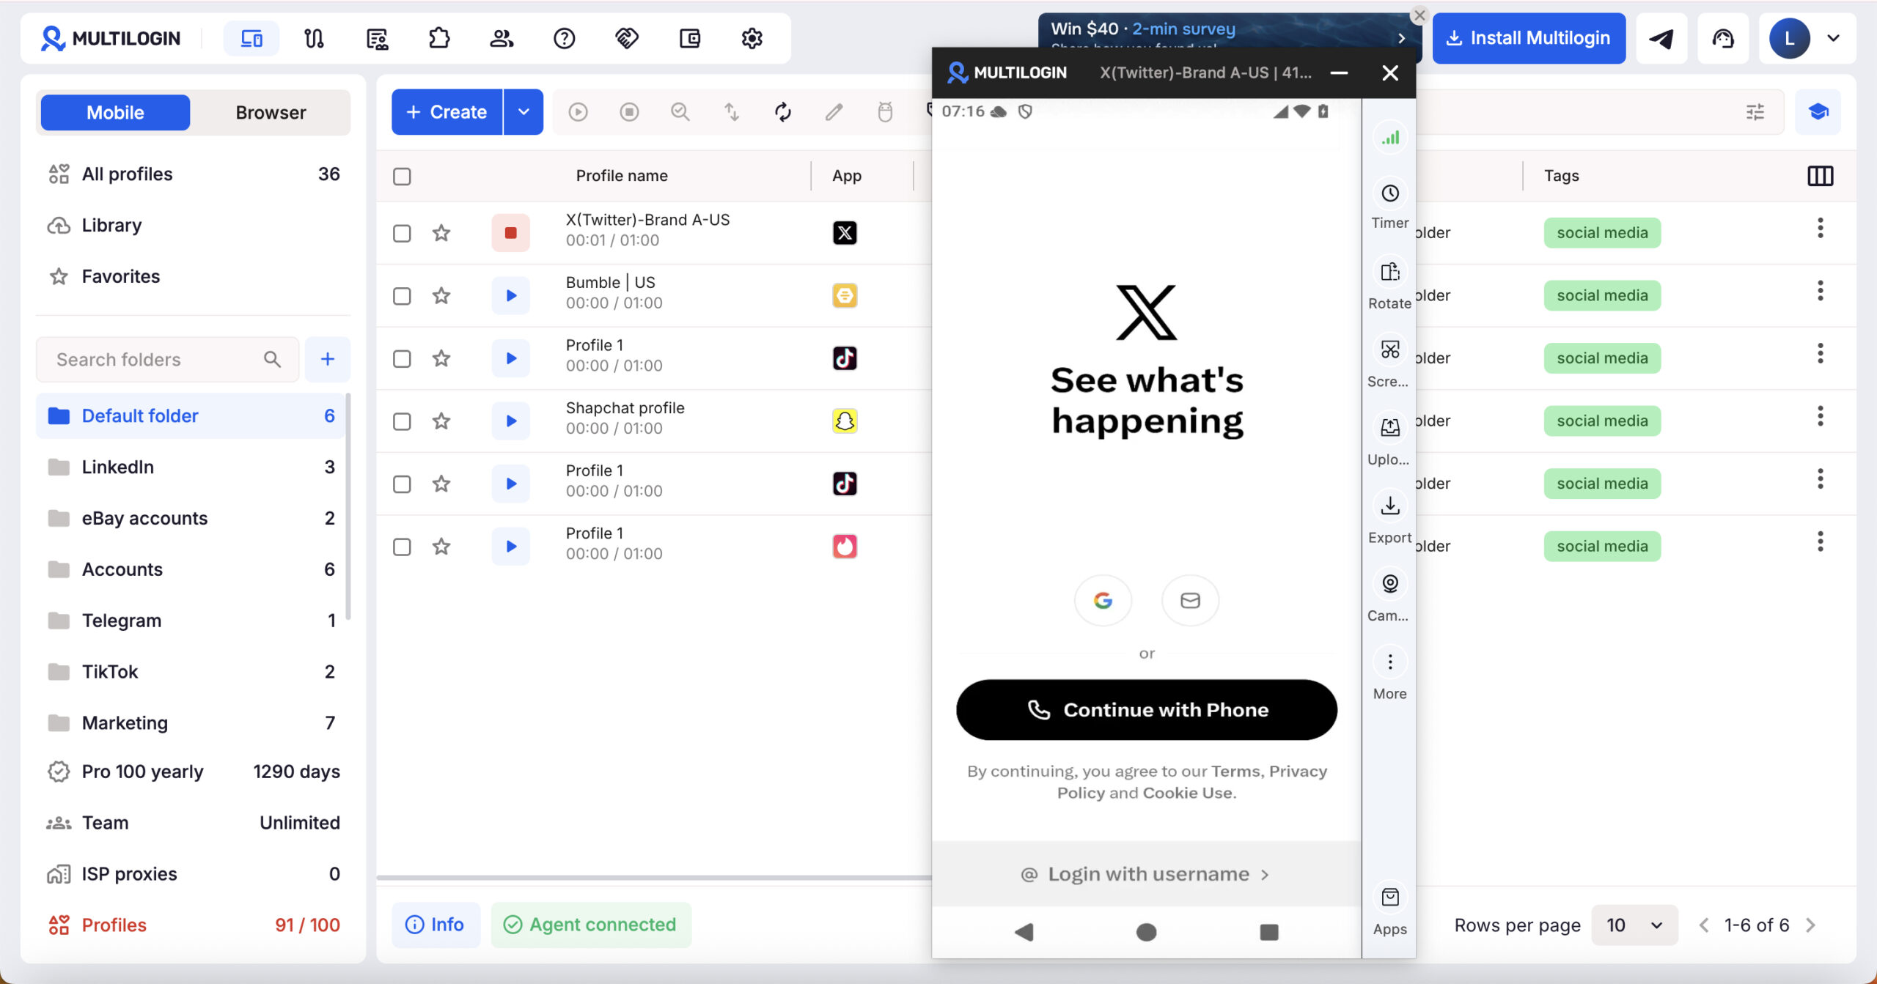The height and width of the screenshot is (984, 1877).
Task: Open the support headset icon
Action: (x=1723, y=38)
